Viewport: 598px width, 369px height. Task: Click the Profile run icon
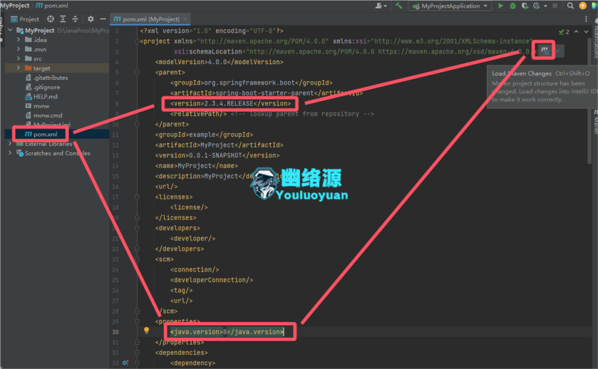(x=537, y=6)
